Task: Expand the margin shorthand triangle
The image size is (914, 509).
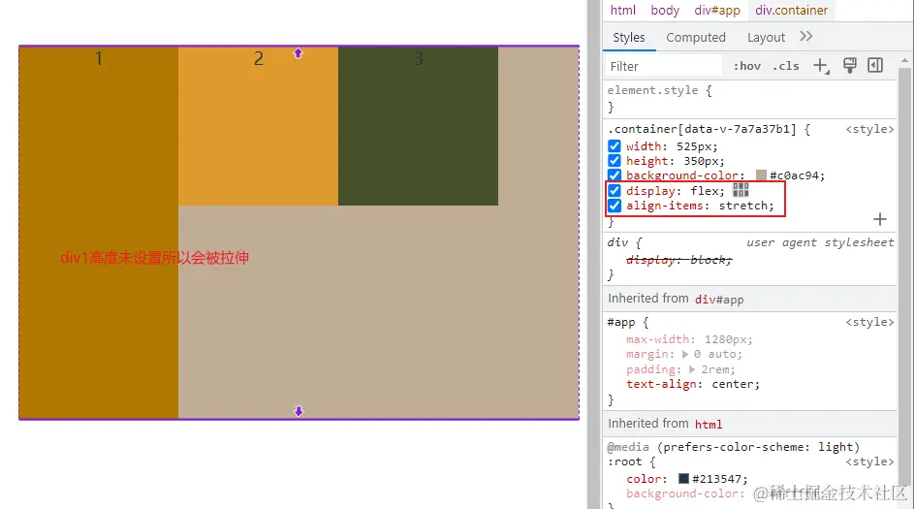Action: click(x=685, y=354)
